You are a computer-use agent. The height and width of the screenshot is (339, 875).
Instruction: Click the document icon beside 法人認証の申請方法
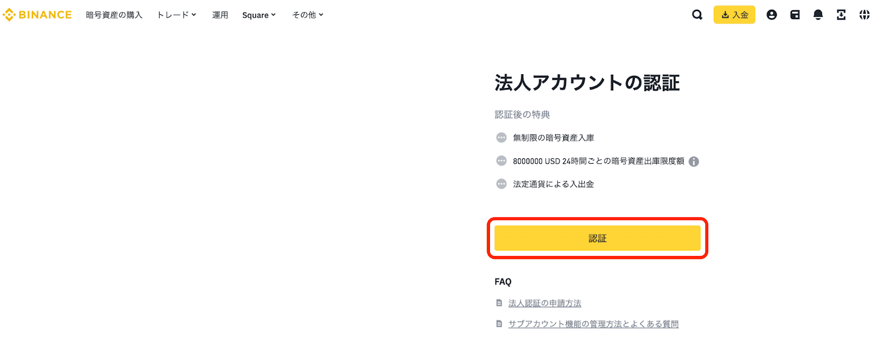499,303
